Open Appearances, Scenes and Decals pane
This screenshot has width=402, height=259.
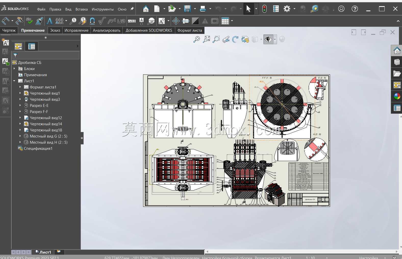point(397,96)
